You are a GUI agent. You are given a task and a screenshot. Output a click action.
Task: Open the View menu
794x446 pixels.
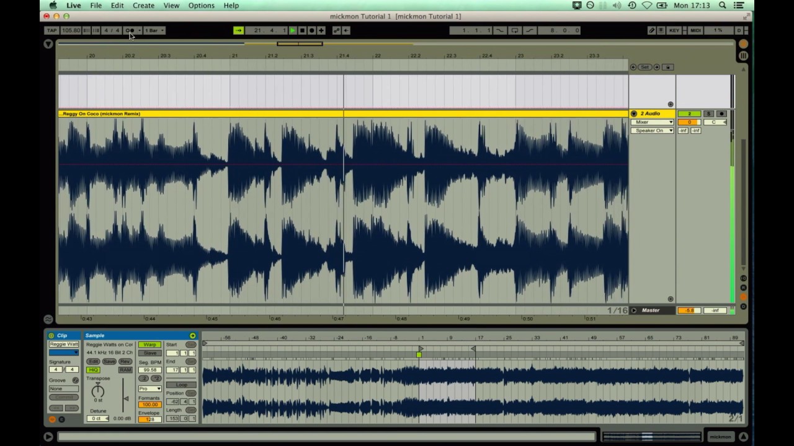pyautogui.click(x=171, y=6)
